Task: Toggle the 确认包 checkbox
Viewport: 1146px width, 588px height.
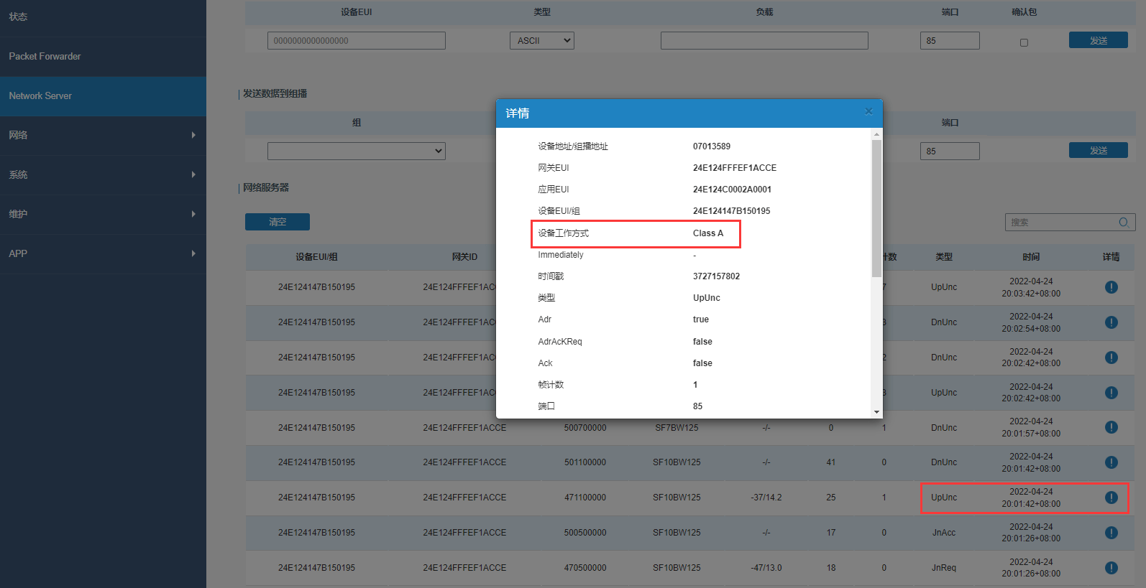Action: point(1024,42)
